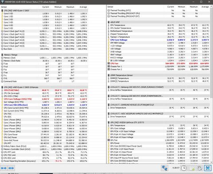Select the Chassis Fan 2 row
213x174 pixels.
[x=158, y=69]
